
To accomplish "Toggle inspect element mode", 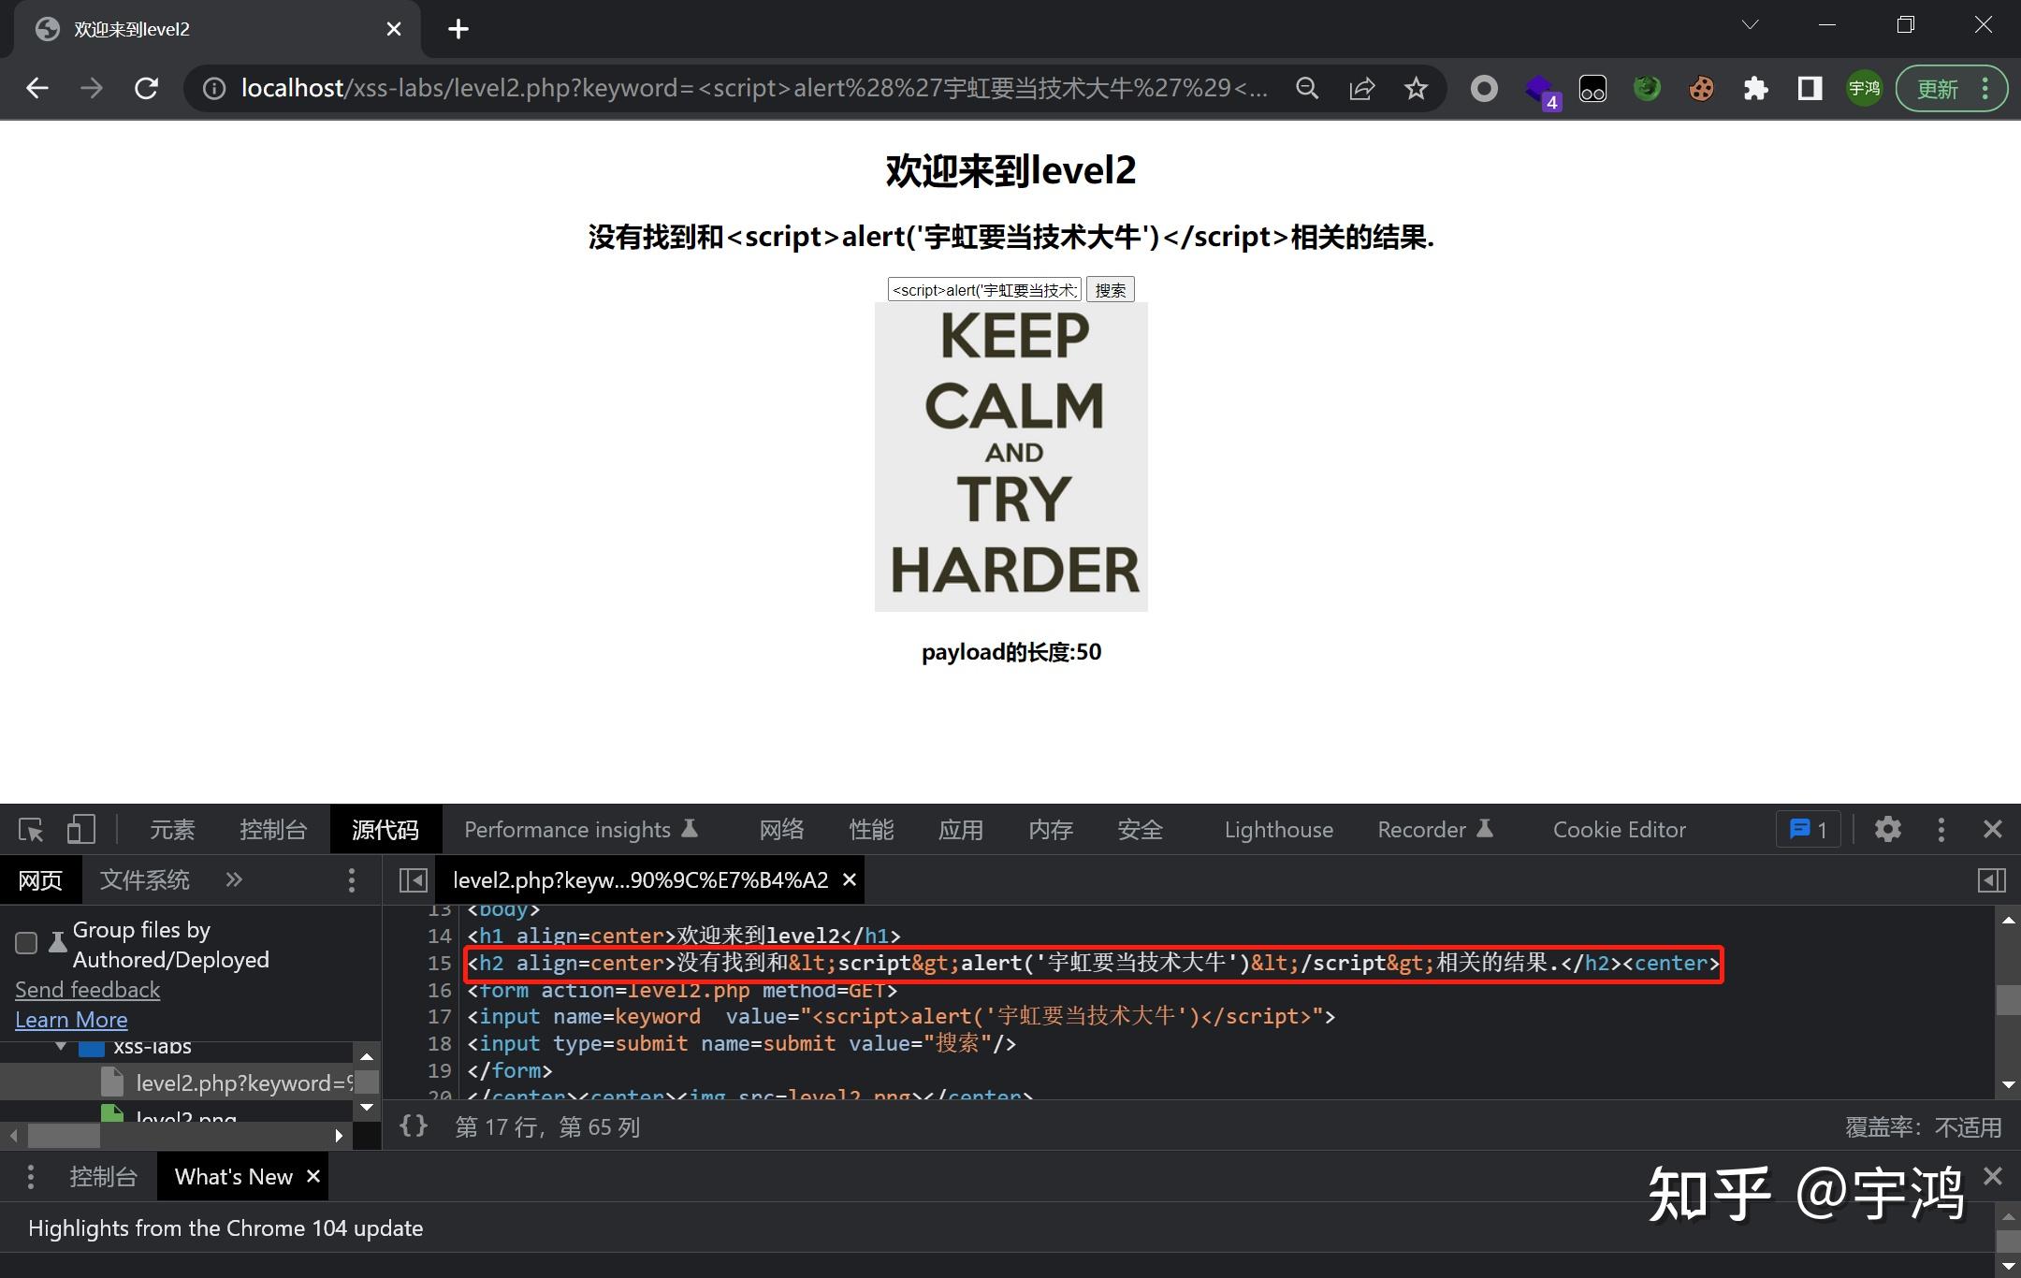I will click(x=31, y=829).
